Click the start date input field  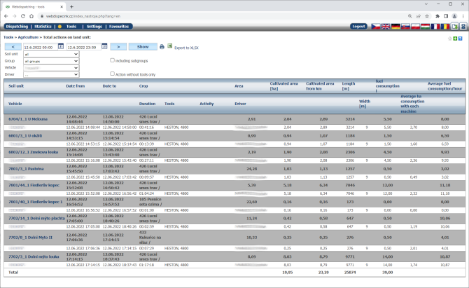coord(40,46)
